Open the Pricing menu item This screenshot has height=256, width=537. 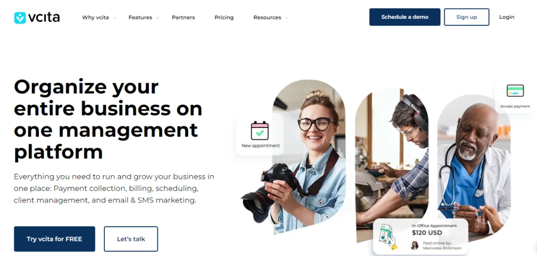tap(224, 17)
